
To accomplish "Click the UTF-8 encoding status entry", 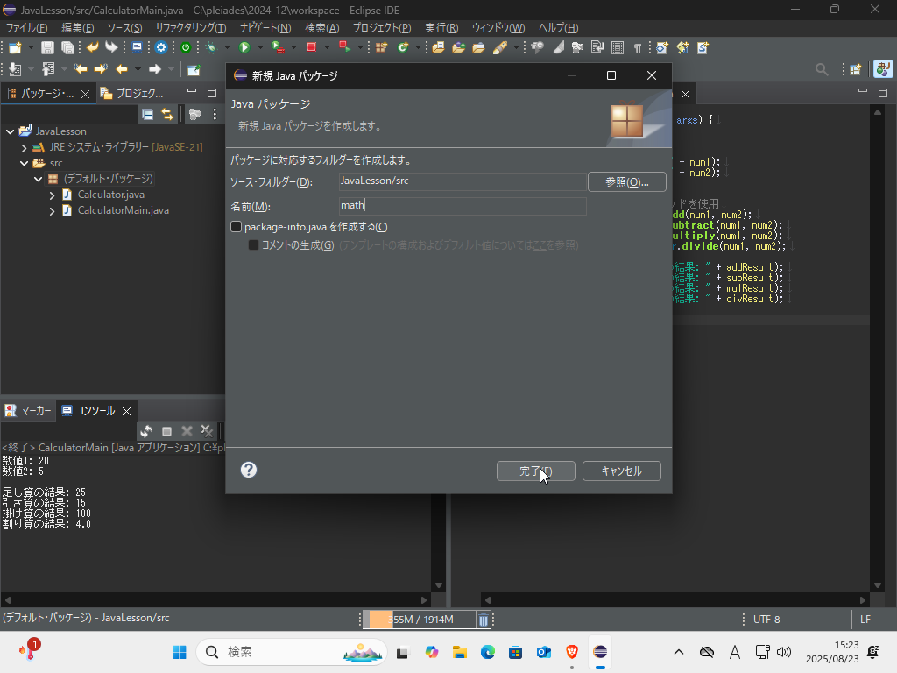I will [x=766, y=620].
